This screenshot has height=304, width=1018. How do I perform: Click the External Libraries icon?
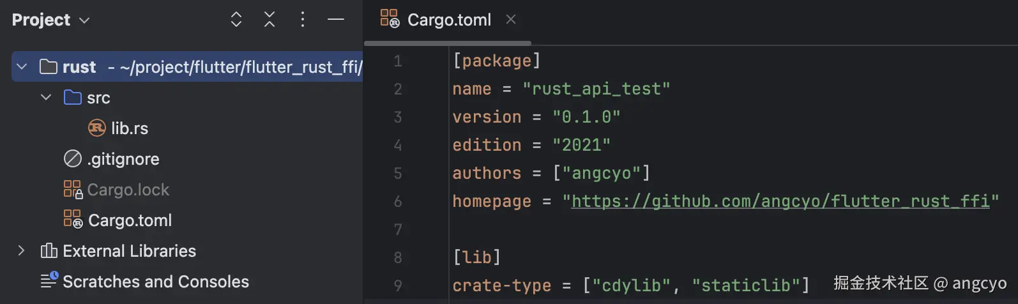49,250
